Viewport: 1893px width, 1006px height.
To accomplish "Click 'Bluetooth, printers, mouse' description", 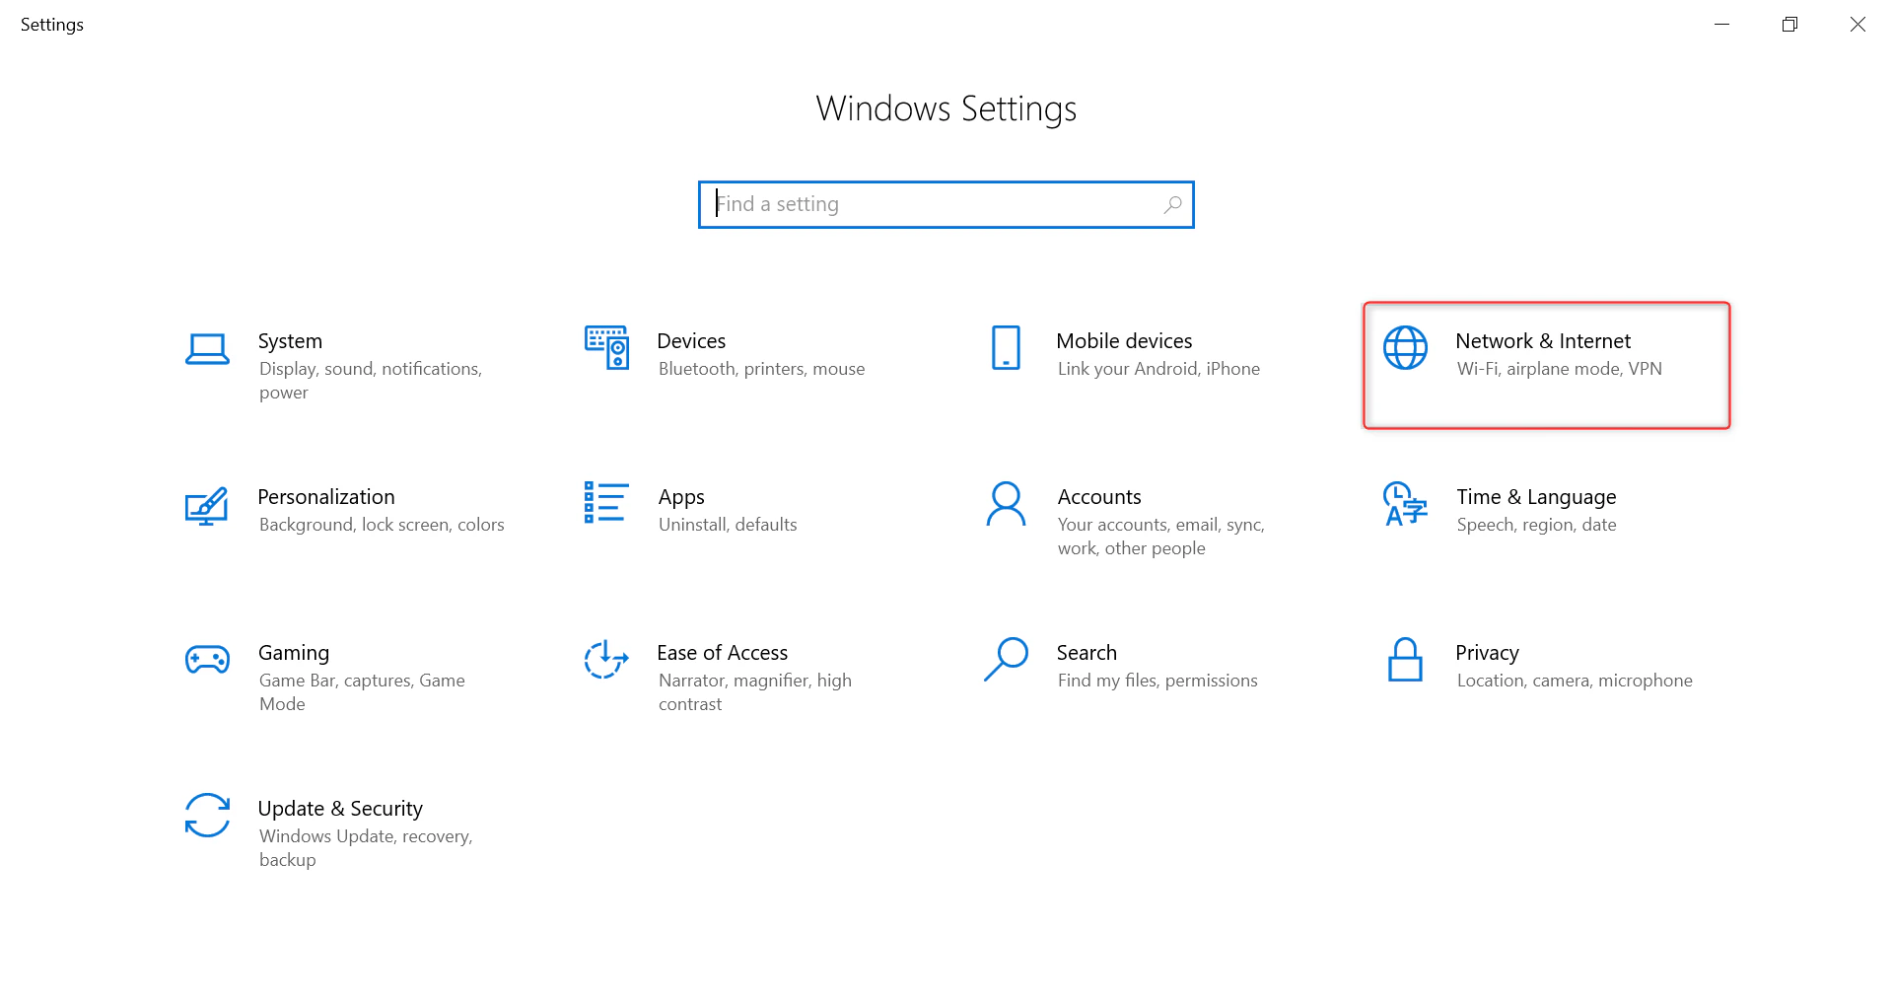I will (x=761, y=369).
